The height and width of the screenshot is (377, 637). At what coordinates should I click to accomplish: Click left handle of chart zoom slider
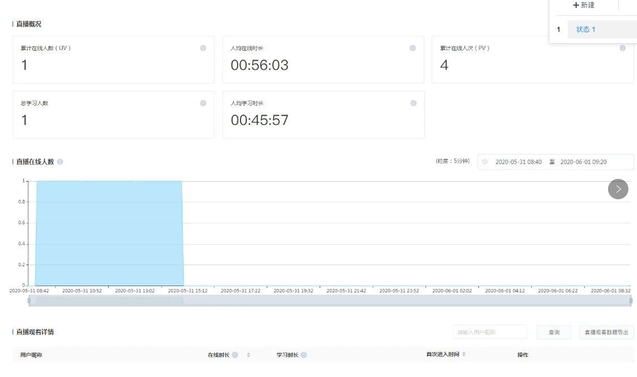[29, 300]
